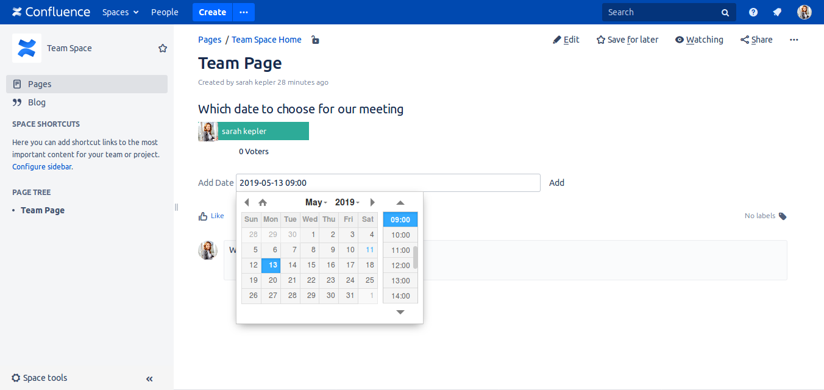Toggle Save for later on page
Viewport: 824px width, 390px height.
(x=627, y=40)
